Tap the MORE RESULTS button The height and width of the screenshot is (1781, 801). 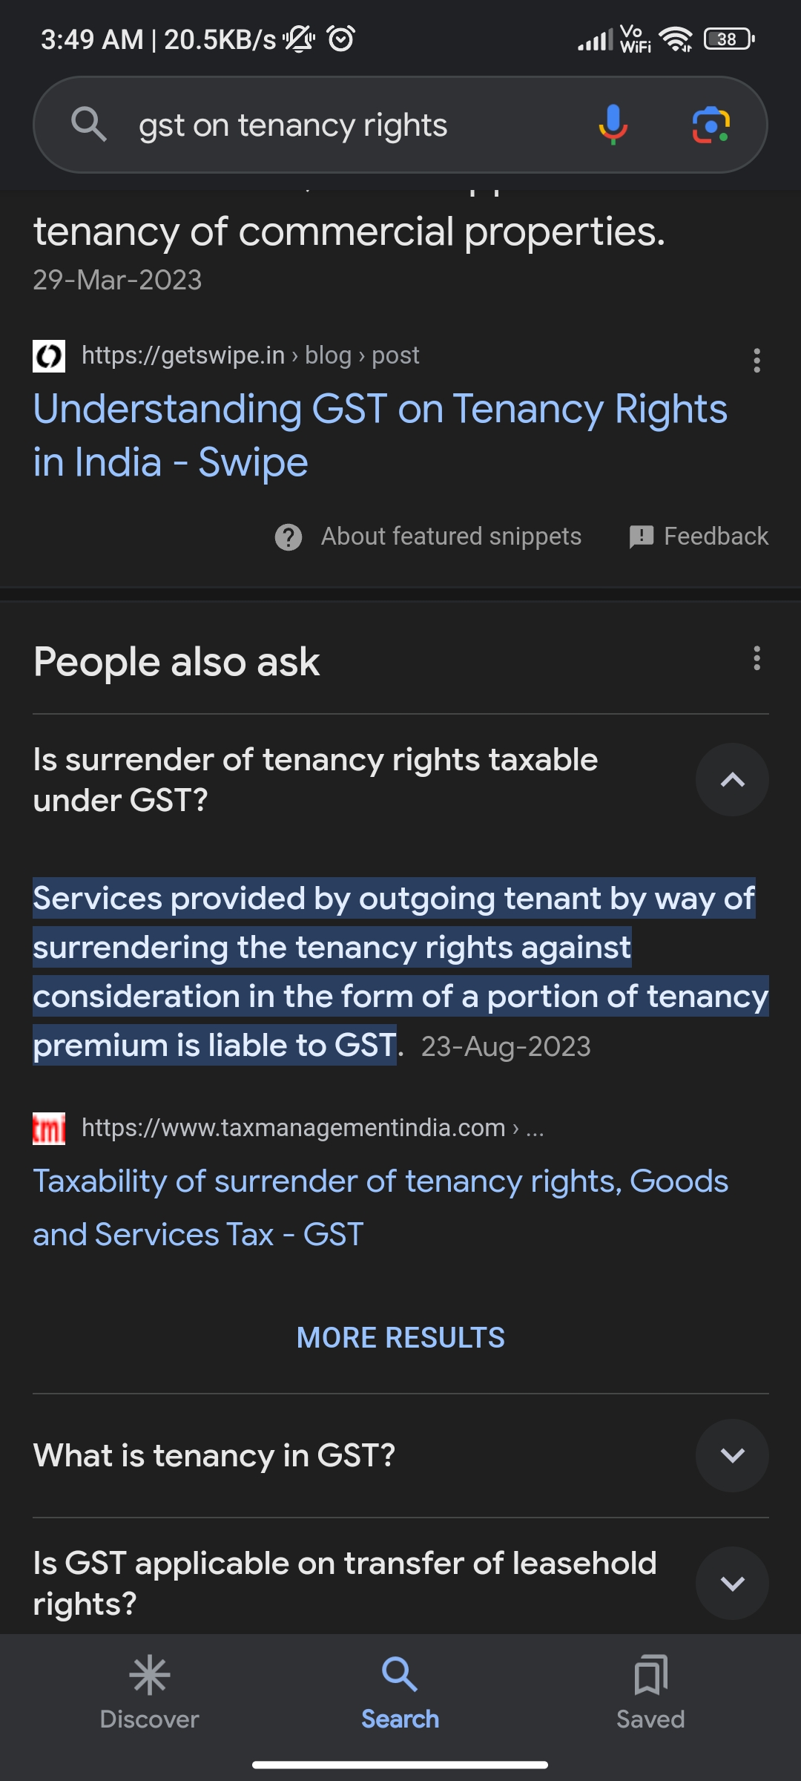click(400, 1338)
